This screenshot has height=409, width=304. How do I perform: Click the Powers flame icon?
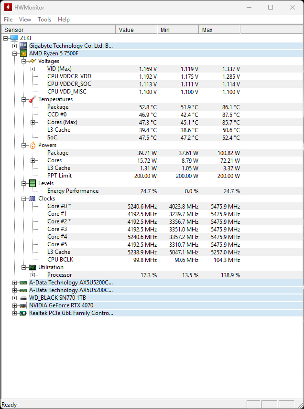(x=33, y=145)
